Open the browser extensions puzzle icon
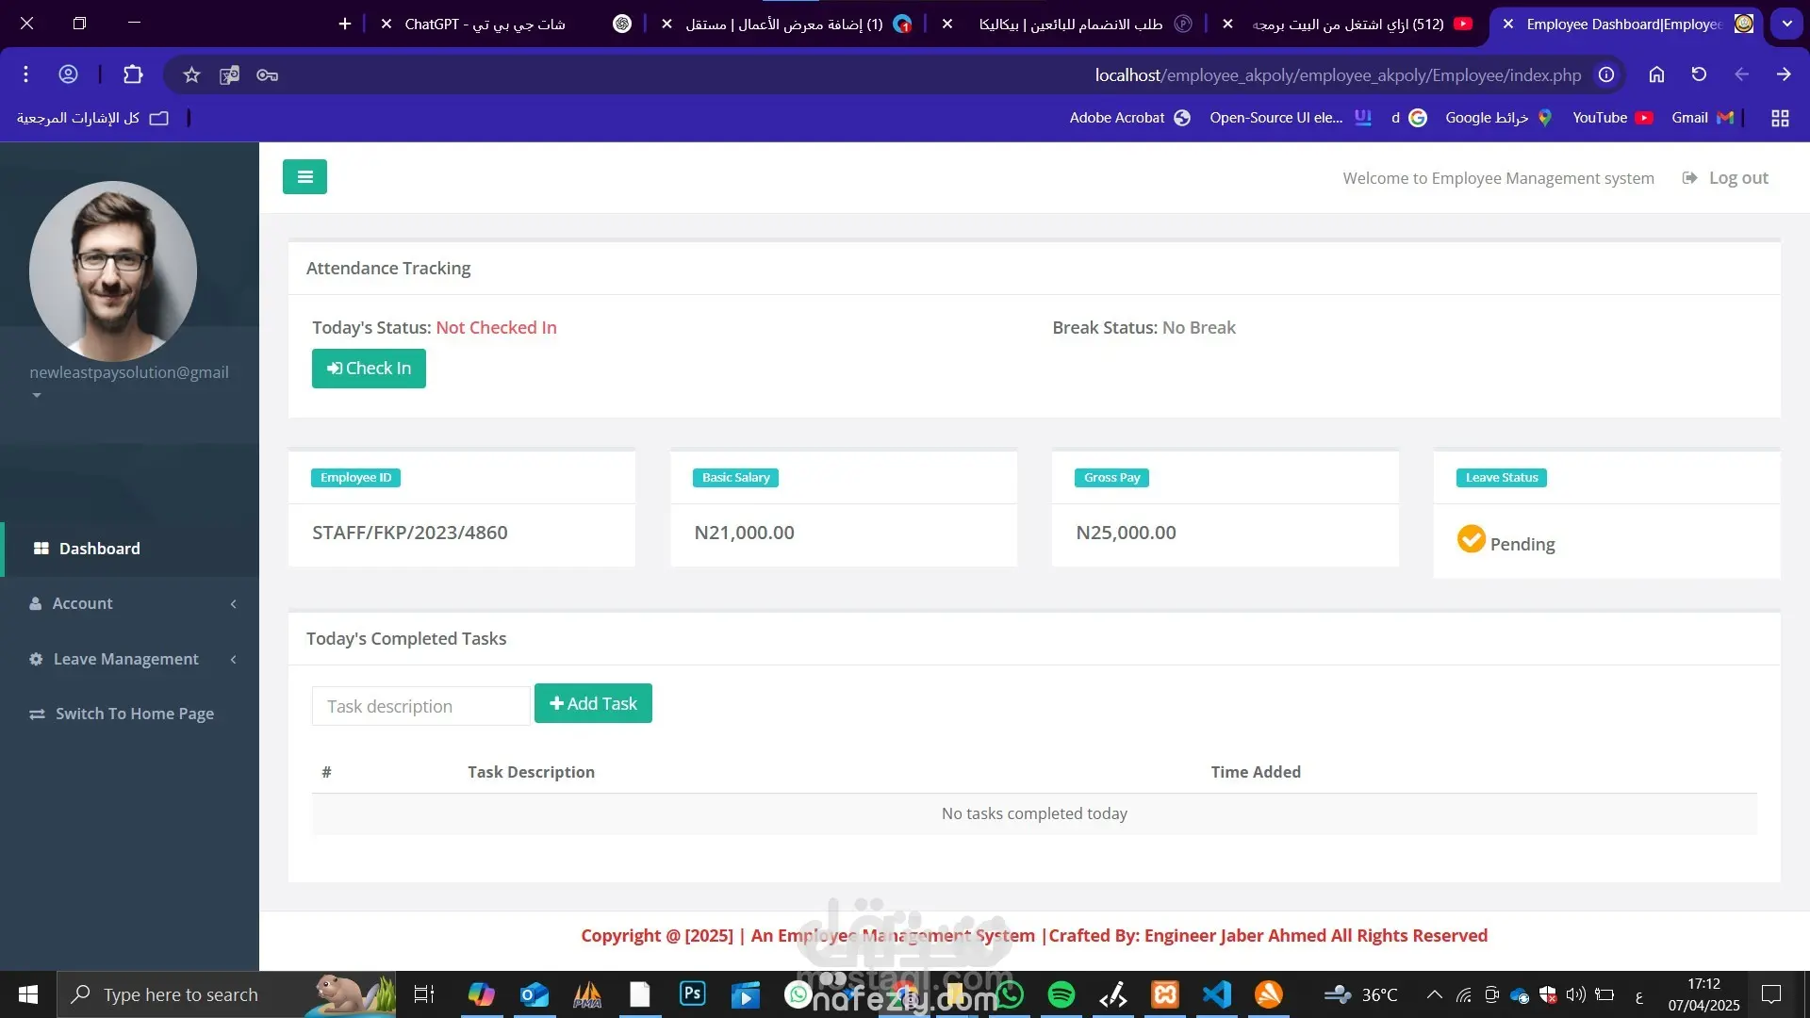The height and width of the screenshot is (1018, 1810). point(133,74)
